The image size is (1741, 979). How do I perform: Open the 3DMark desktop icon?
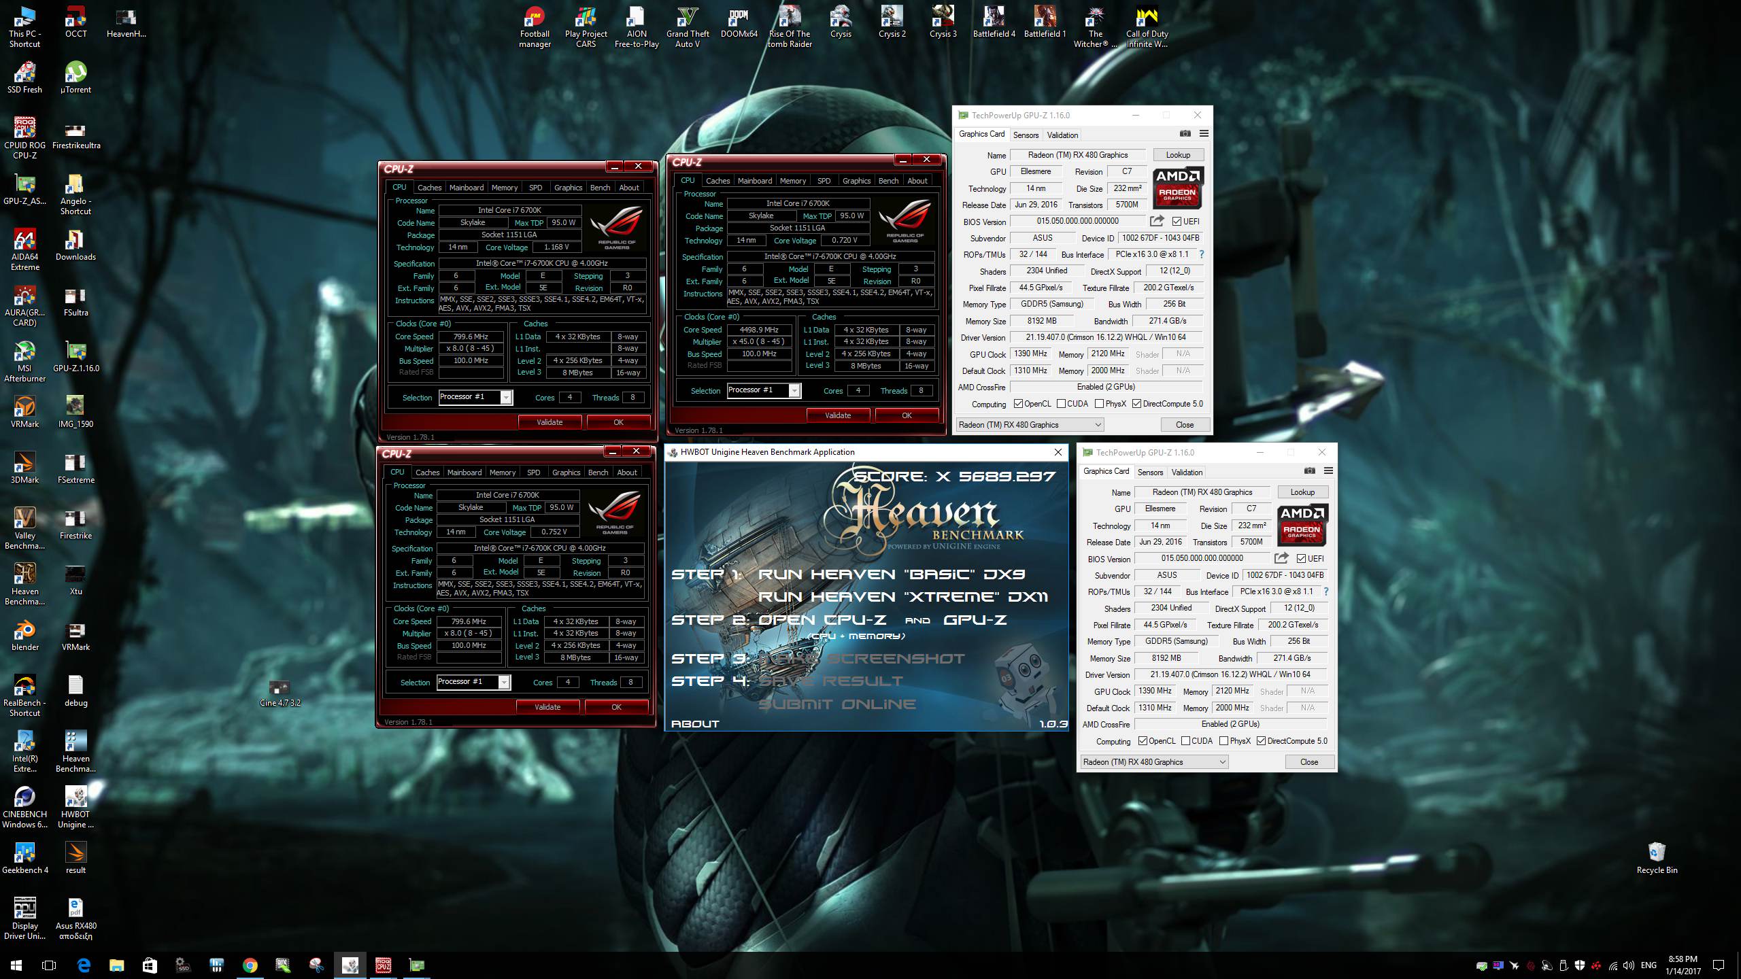(x=25, y=468)
